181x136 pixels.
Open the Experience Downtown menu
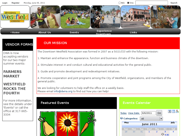tap(104, 32)
